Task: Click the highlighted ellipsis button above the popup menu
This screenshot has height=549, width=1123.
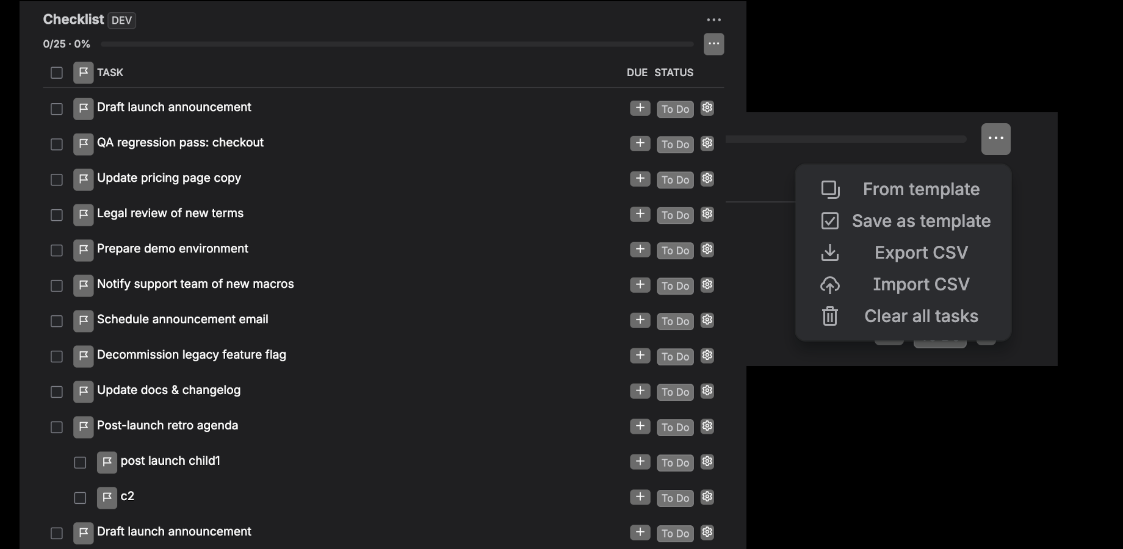Action: point(995,138)
